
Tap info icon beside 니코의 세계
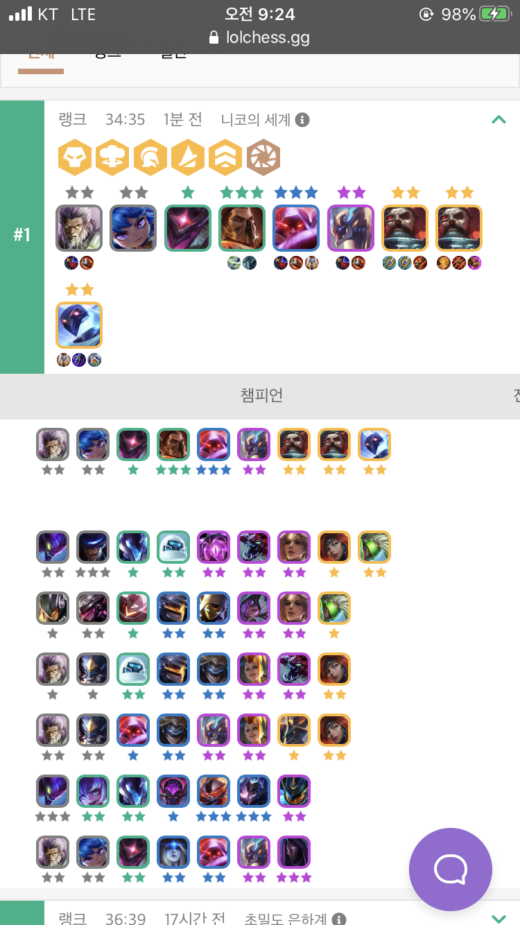click(302, 120)
